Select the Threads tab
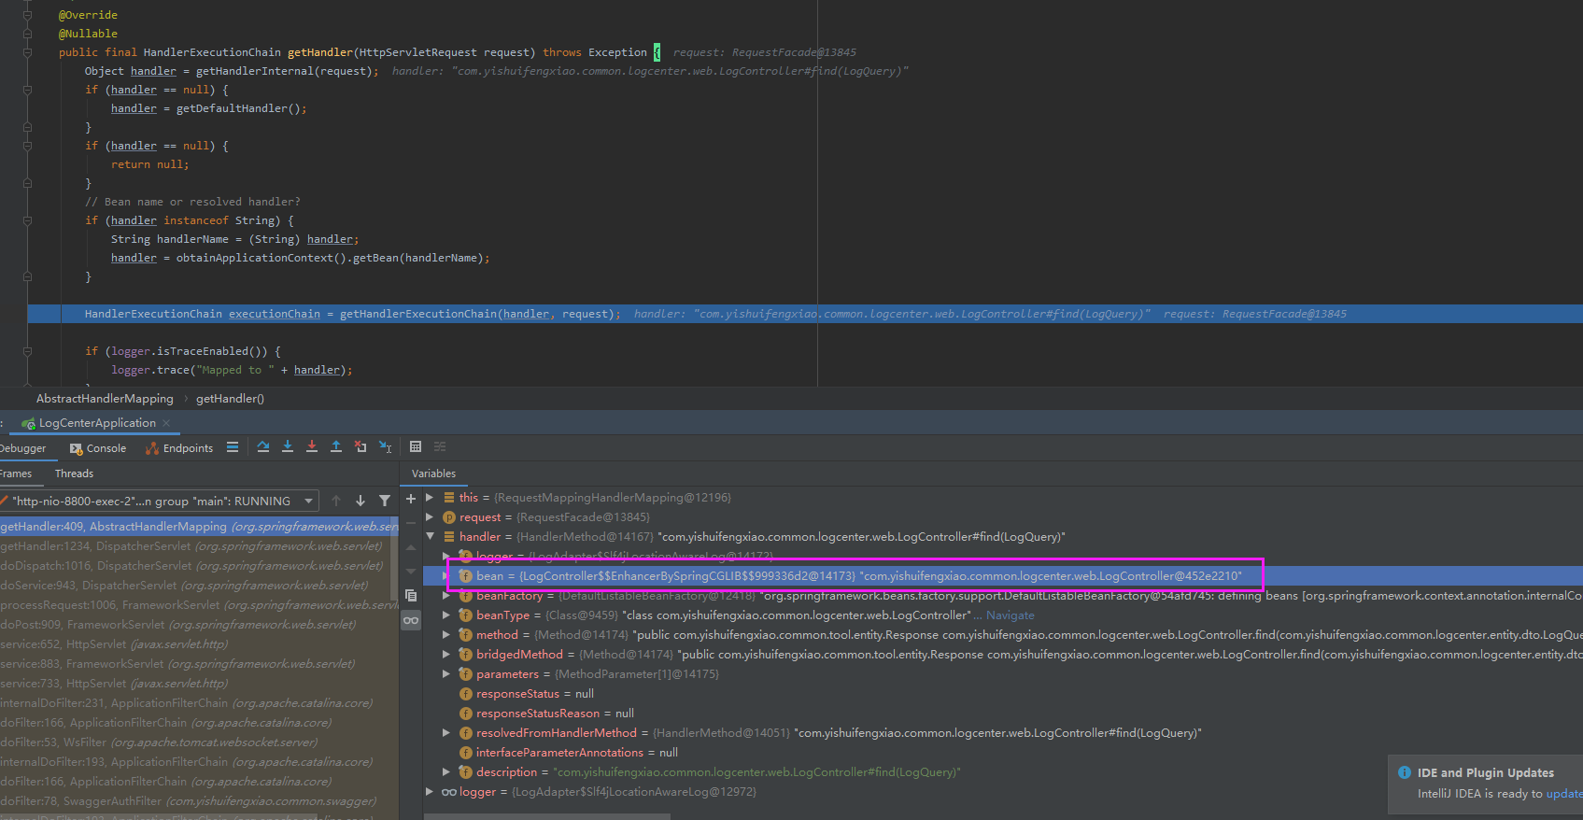This screenshot has width=1583, height=820. coord(74,474)
